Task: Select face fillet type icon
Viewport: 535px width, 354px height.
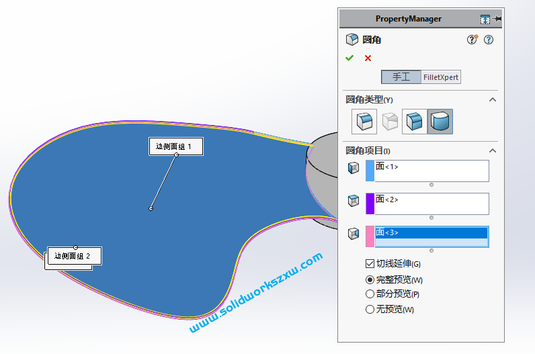Action: tap(415, 122)
